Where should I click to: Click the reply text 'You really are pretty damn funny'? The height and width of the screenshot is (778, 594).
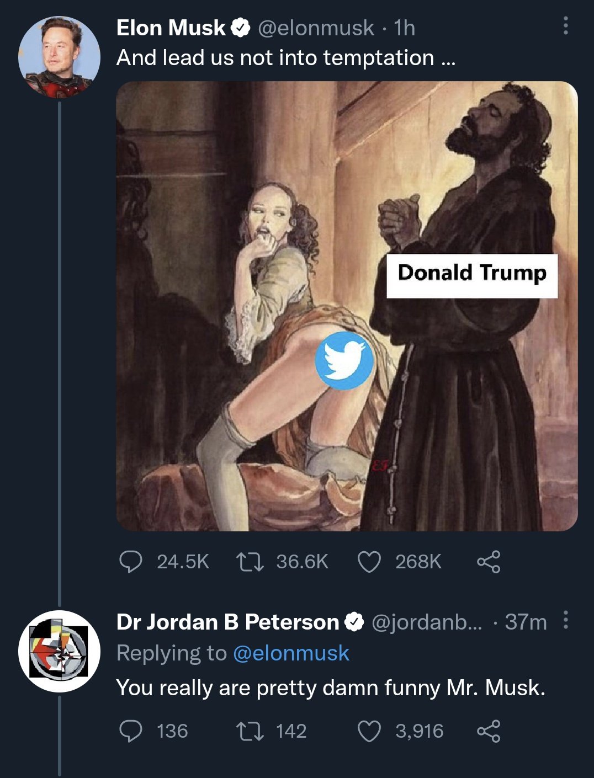(330, 688)
